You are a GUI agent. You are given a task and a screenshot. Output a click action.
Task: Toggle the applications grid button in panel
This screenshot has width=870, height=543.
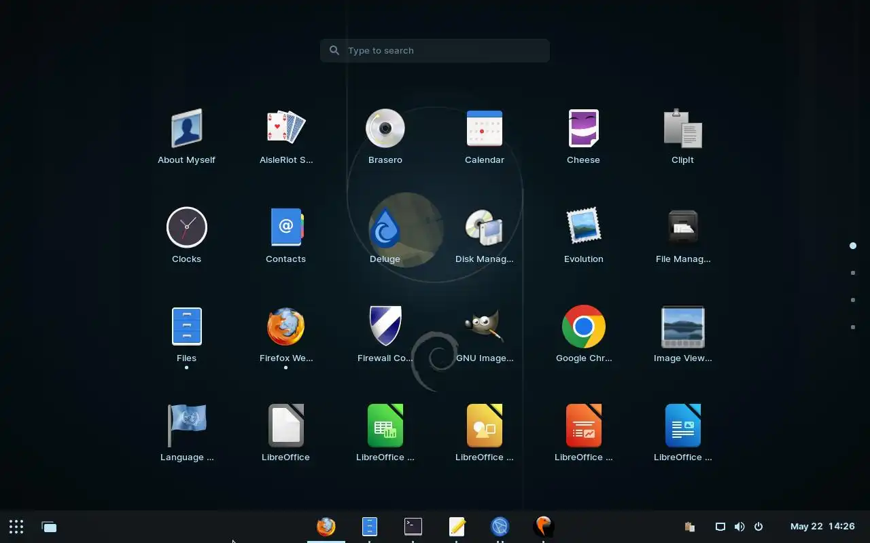click(x=16, y=527)
